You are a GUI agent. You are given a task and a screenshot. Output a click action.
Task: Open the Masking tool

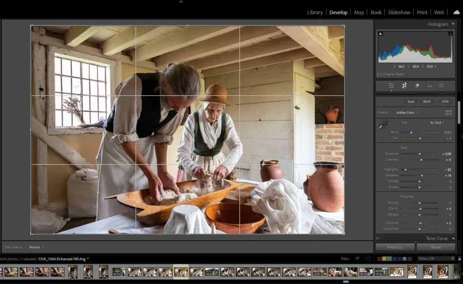tap(441, 85)
